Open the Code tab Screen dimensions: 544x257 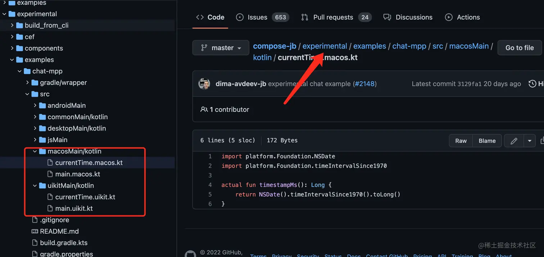click(x=210, y=17)
